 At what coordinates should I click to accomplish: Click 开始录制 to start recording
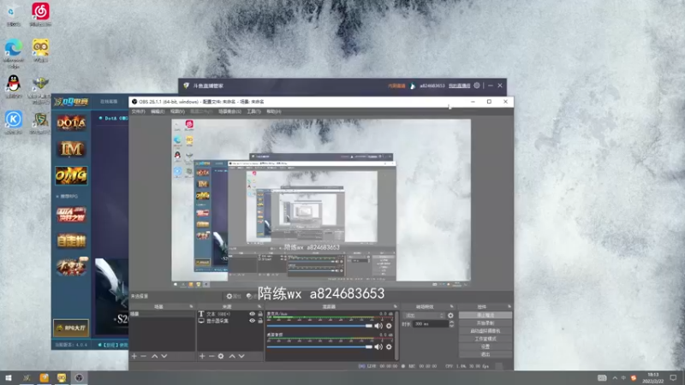click(485, 323)
